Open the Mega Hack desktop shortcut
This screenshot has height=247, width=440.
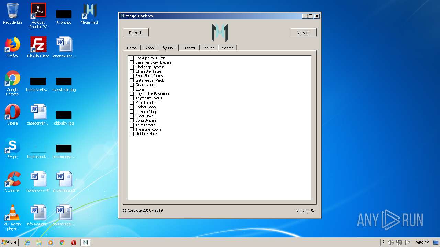(90, 14)
